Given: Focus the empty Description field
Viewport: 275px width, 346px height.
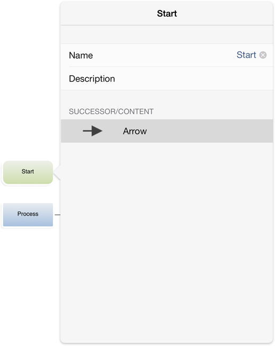Looking at the screenshot, I should [x=167, y=79].
